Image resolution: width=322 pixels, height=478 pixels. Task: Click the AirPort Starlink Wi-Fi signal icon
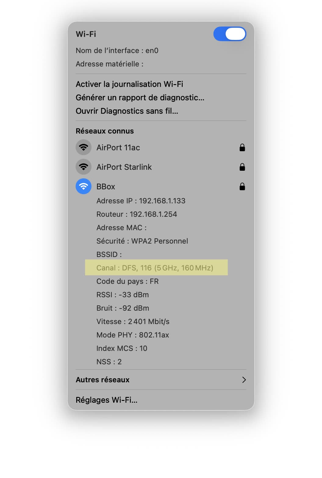click(x=84, y=167)
